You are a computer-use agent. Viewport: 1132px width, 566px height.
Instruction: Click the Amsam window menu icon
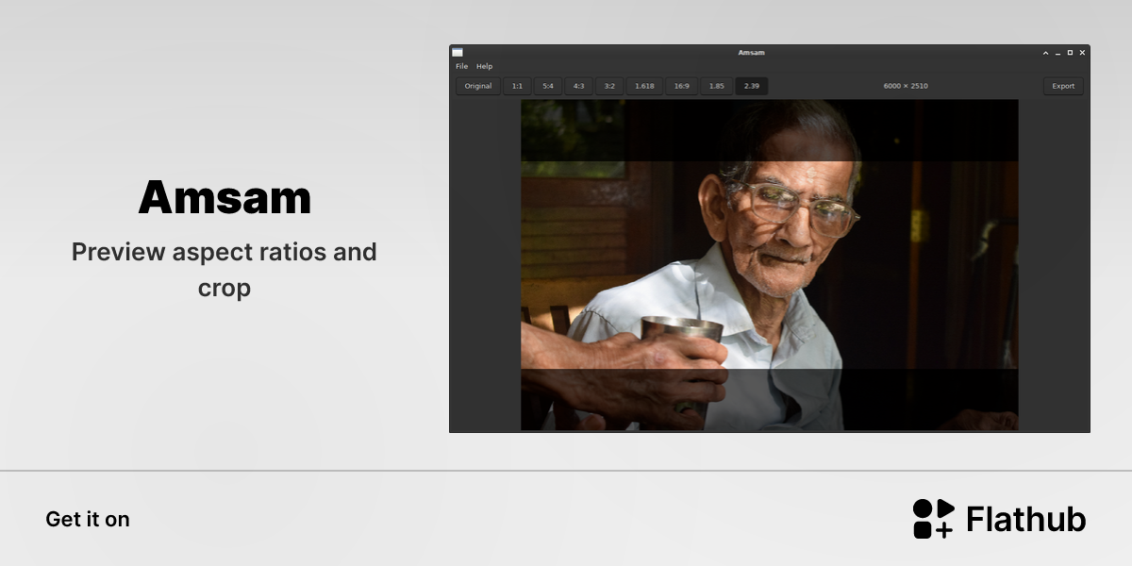pos(458,53)
